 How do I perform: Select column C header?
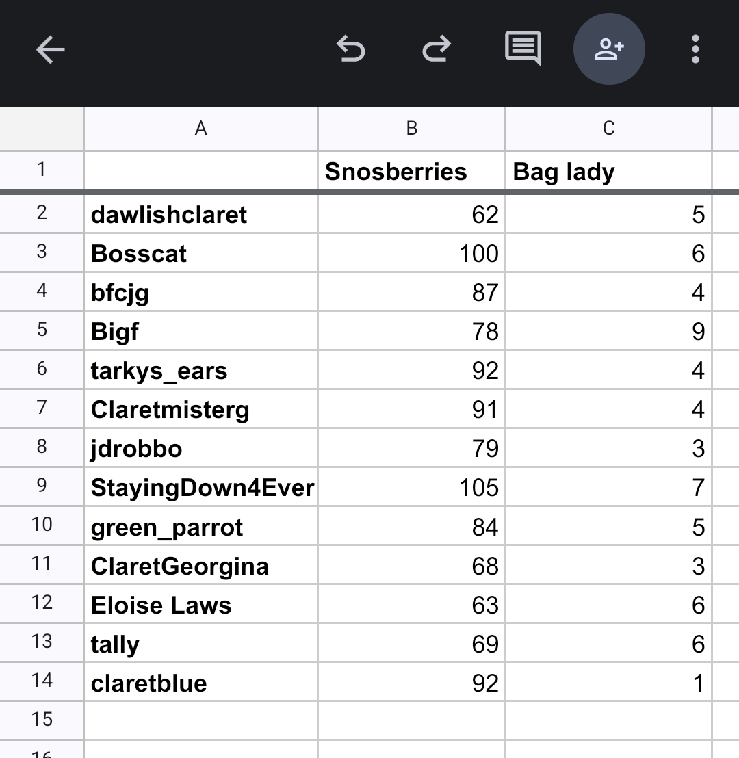click(x=608, y=129)
